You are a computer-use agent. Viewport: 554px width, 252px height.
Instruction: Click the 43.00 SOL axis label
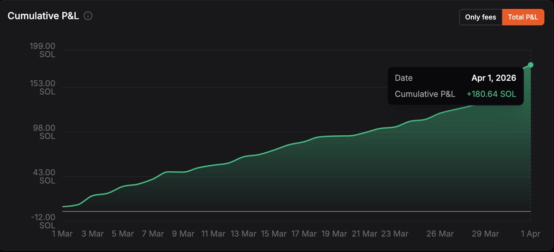[44, 177]
